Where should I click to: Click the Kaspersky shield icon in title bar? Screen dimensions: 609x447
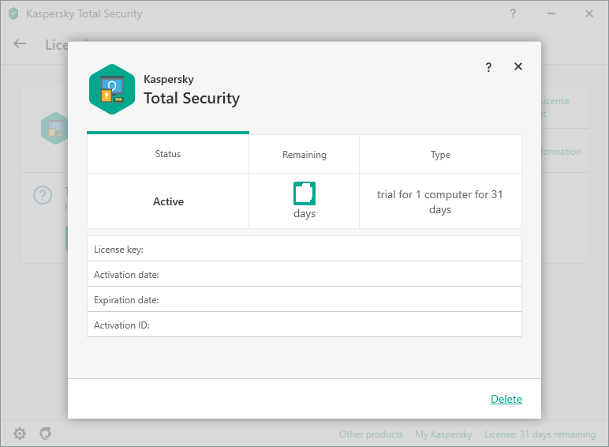coord(13,13)
